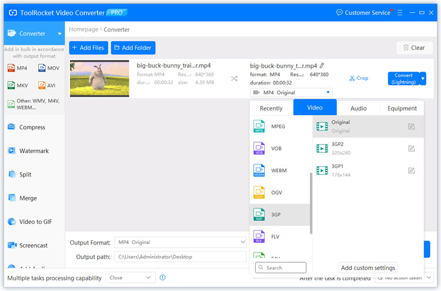This screenshot has height=291, width=441.
Task: Open the Output Format dropdown
Action: click(x=181, y=242)
